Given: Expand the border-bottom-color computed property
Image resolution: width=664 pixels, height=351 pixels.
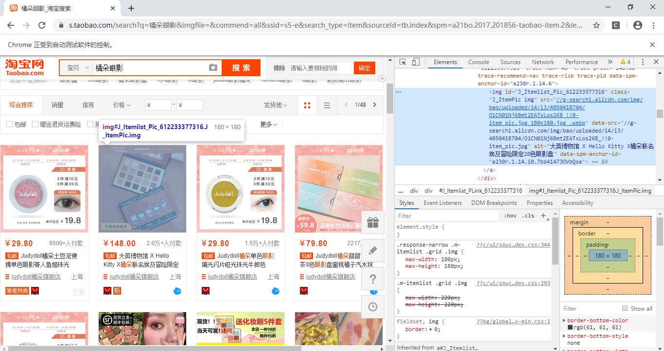Looking at the screenshot, I should coord(564,320).
